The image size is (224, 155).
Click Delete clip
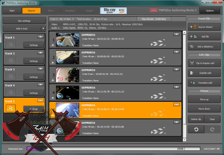tap(196, 119)
